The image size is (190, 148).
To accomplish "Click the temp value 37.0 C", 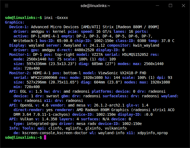I will tap(168, 41).
